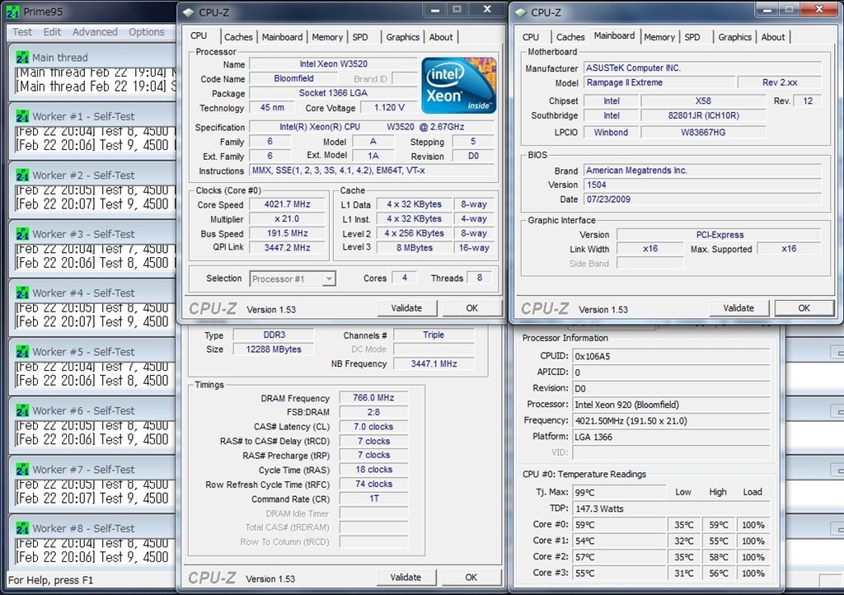Click the QPI Link value 3447.2 MHz
The height and width of the screenshot is (595, 844).
288,247
